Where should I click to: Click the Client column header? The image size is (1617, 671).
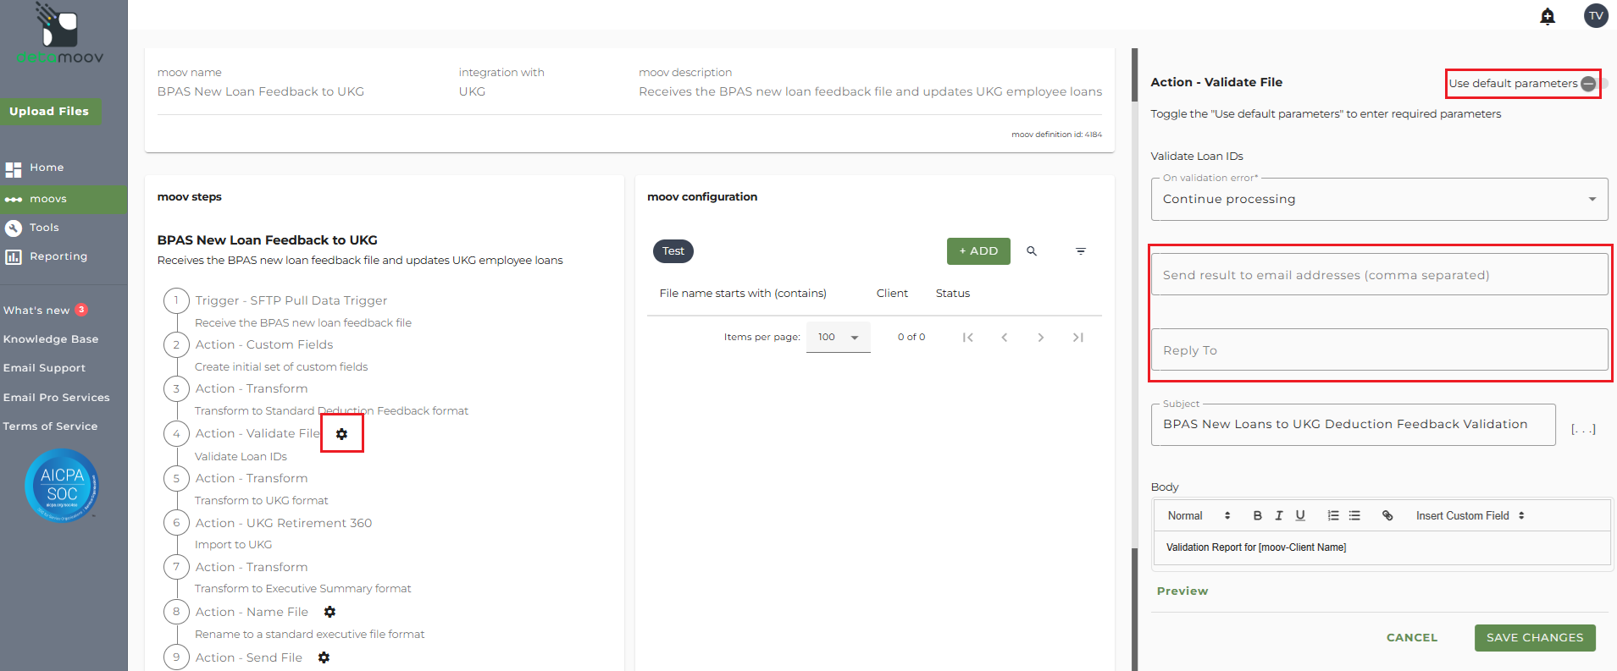click(x=892, y=294)
